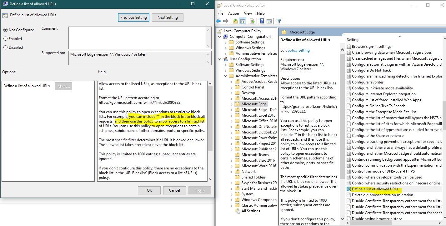This screenshot has width=446, height=226.
Task: Select Configure the Share experience setting
Action: point(378,136)
